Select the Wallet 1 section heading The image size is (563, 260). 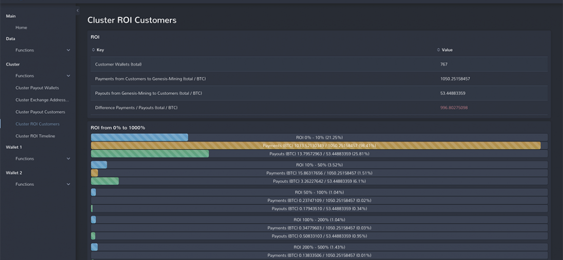coord(13,147)
